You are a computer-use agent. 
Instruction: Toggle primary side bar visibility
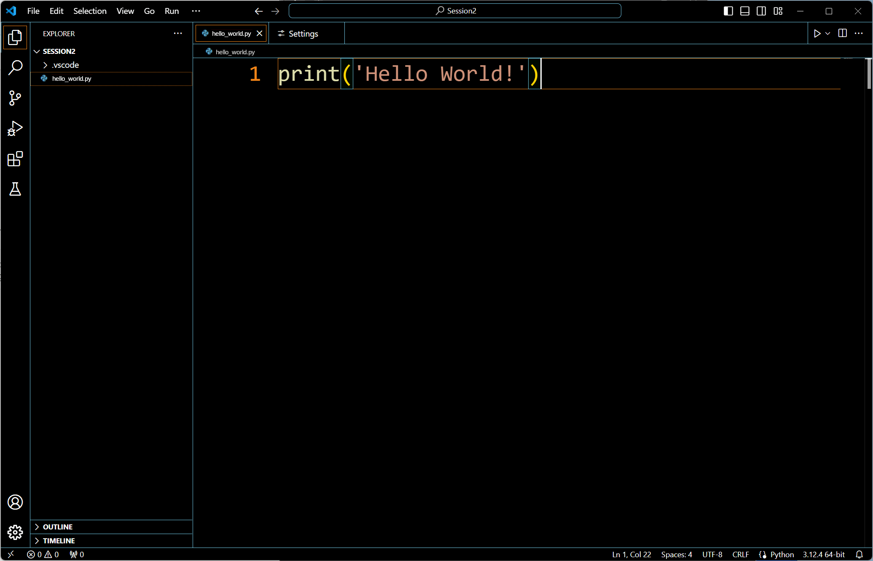[x=728, y=11]
